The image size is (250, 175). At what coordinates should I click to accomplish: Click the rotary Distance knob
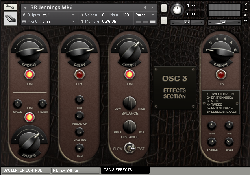130,127
